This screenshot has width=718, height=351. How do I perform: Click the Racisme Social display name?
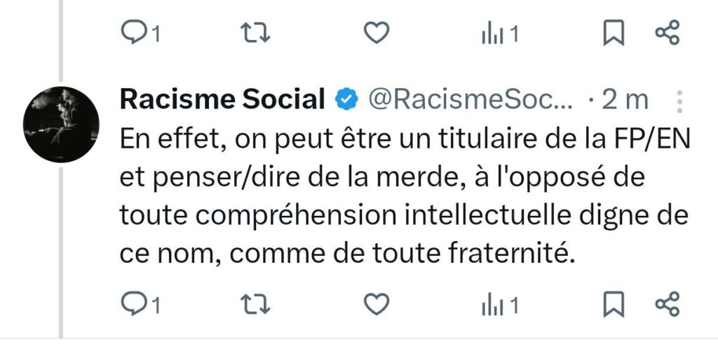(x=222, y=100)
